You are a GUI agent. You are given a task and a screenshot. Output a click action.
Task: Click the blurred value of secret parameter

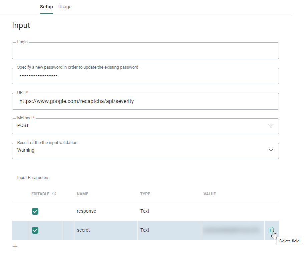231,230
